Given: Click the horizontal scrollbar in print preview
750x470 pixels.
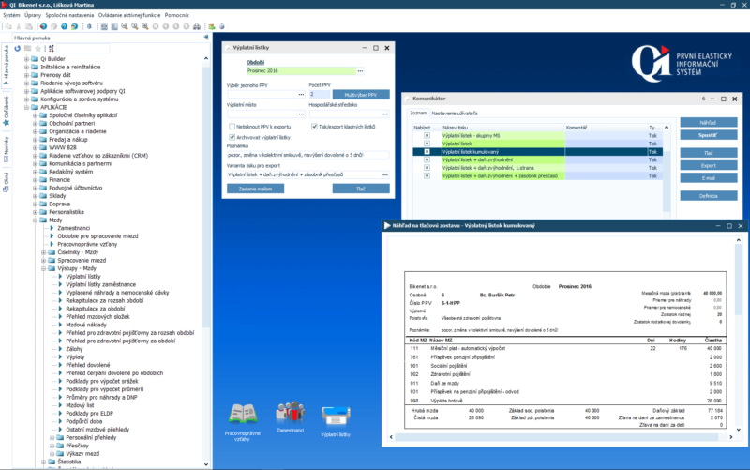Looking at the screenshot, I should tap(556, 437).
